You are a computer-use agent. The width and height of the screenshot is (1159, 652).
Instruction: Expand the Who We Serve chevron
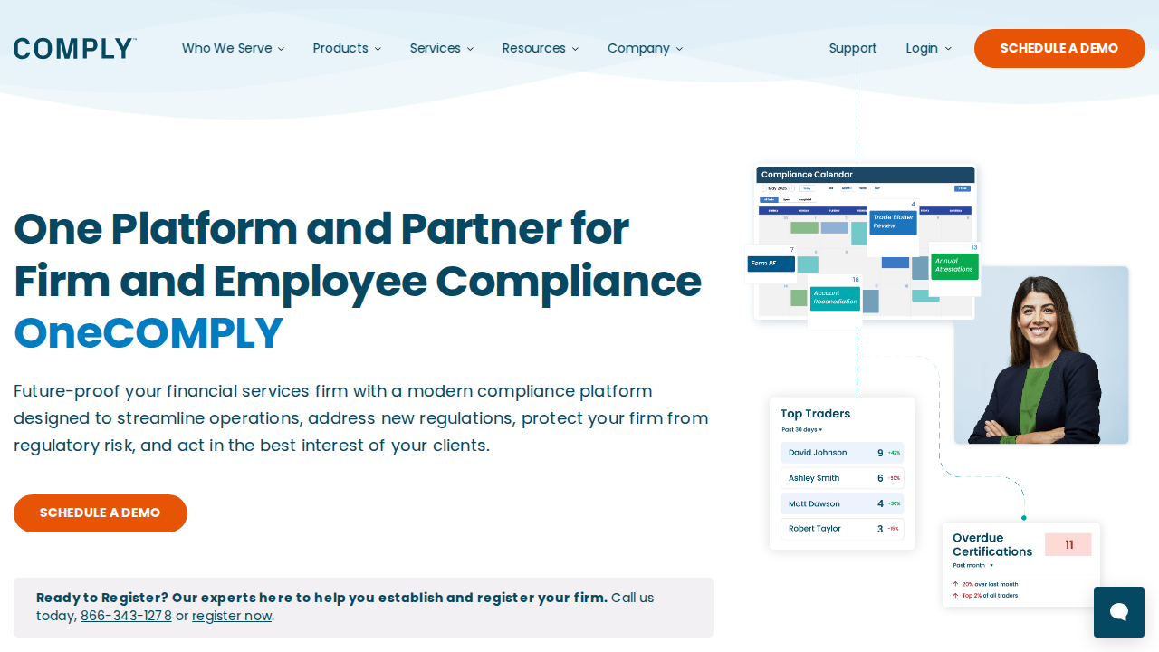(x=281, y=49)
